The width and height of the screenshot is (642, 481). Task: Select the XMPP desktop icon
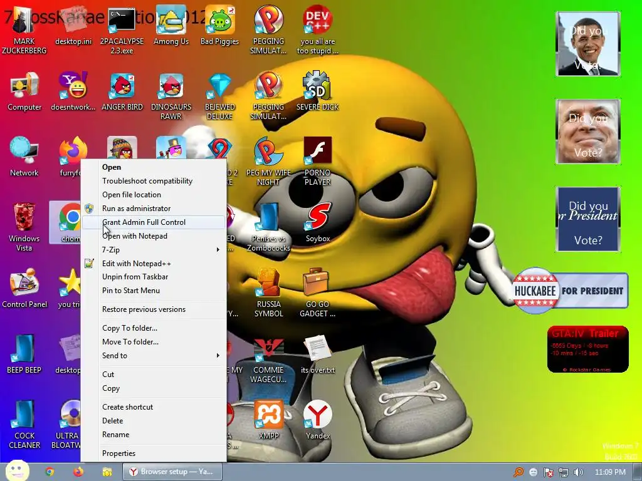[268, 419]
